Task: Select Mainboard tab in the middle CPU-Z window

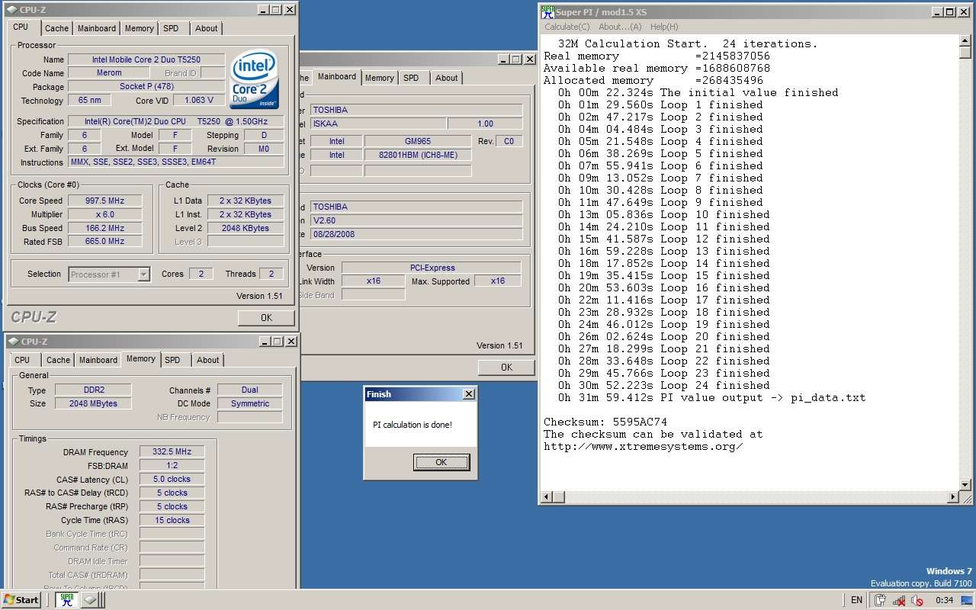Action: click(x=336, y=76)
